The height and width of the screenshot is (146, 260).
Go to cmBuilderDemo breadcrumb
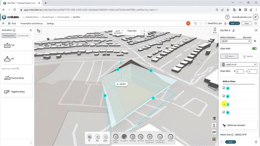(32, 17)
